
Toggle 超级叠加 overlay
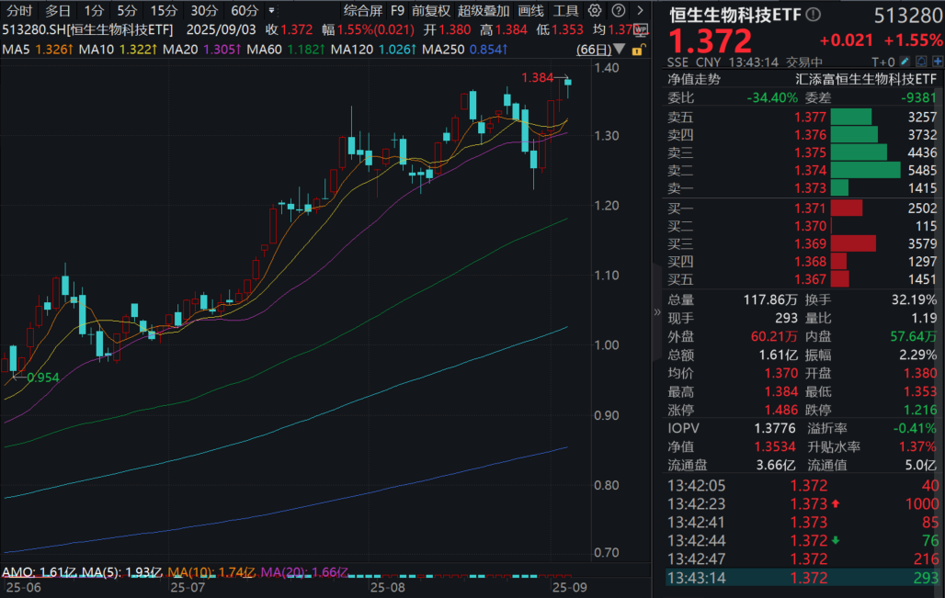coord(483,11)
